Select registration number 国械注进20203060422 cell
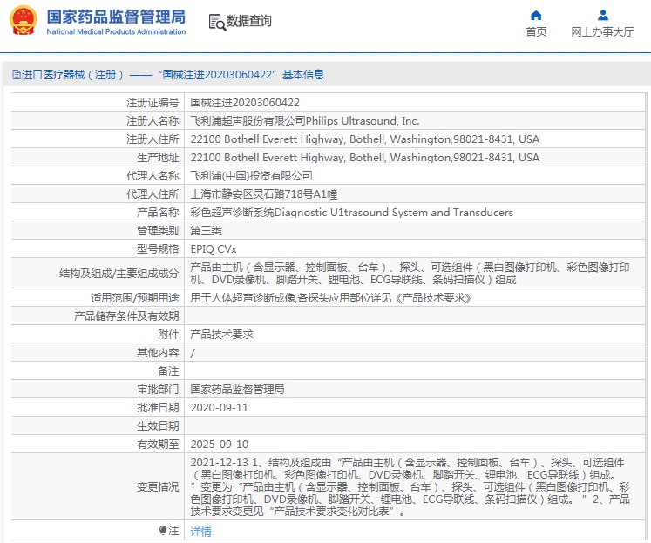651x543 pixels. coord(245,103)
